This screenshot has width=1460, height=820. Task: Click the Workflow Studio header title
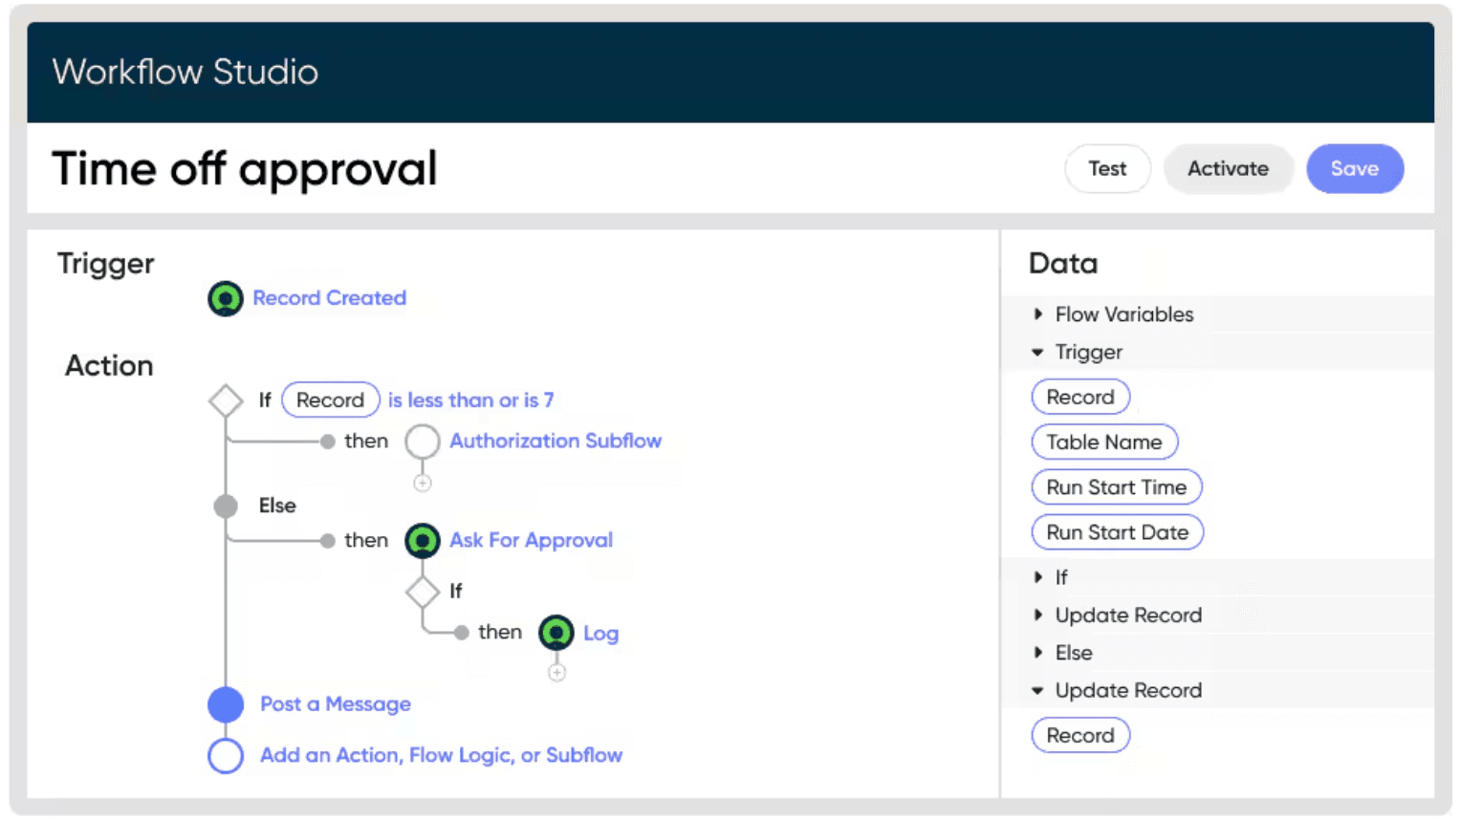tap(185, 73)
